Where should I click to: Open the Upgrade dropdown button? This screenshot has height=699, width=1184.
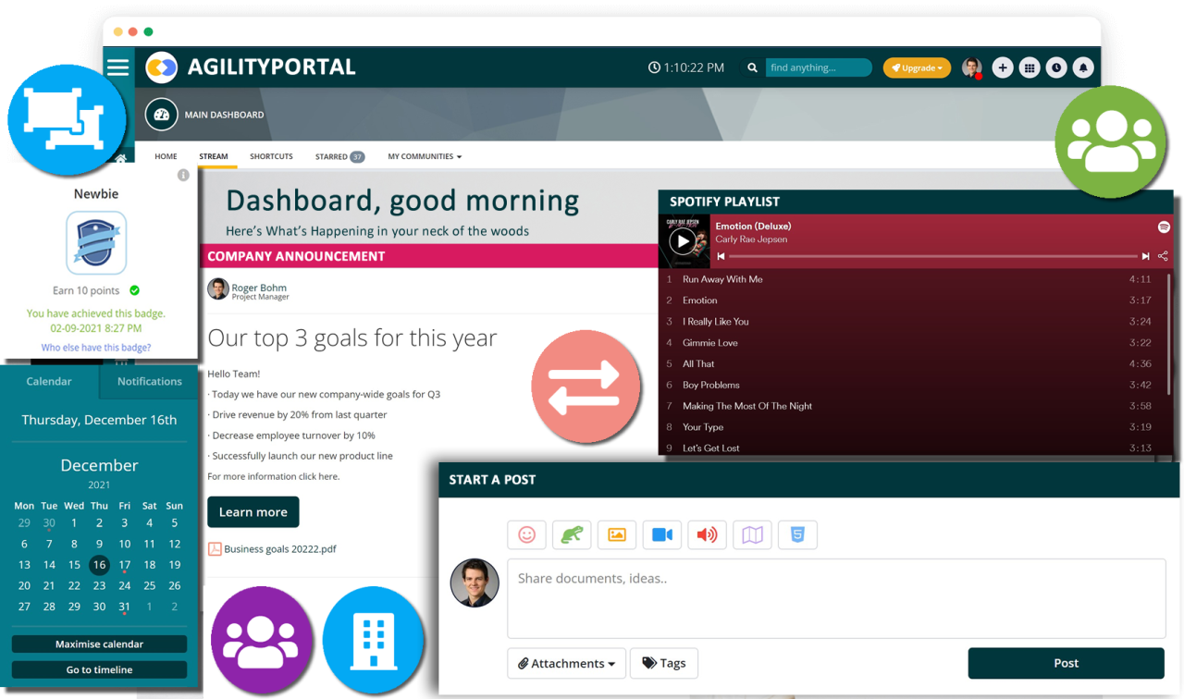[x=917, y=67]
